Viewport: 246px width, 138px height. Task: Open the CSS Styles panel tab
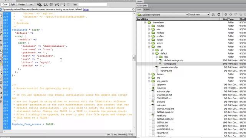pyautogui.click(x=142, y=6)
